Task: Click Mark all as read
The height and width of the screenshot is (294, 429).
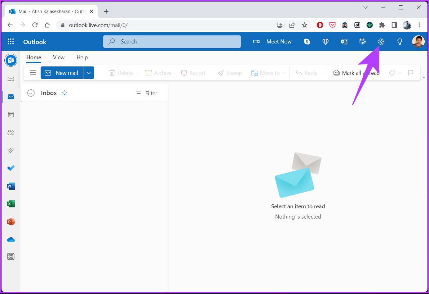Action: pyautogui.click(x=356, y=73)
